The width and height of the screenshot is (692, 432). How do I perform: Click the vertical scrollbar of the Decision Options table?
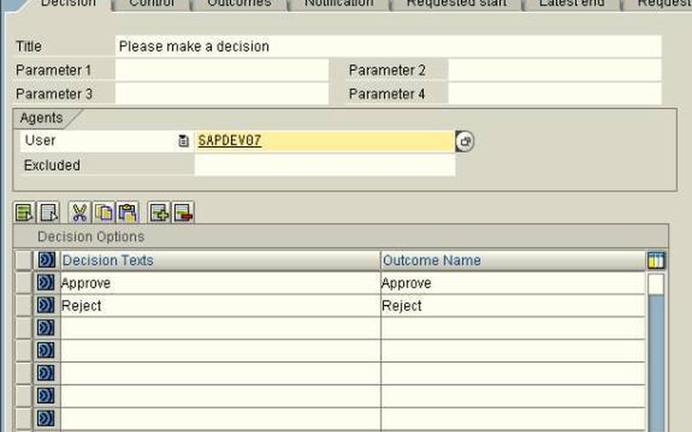(657, 363)
